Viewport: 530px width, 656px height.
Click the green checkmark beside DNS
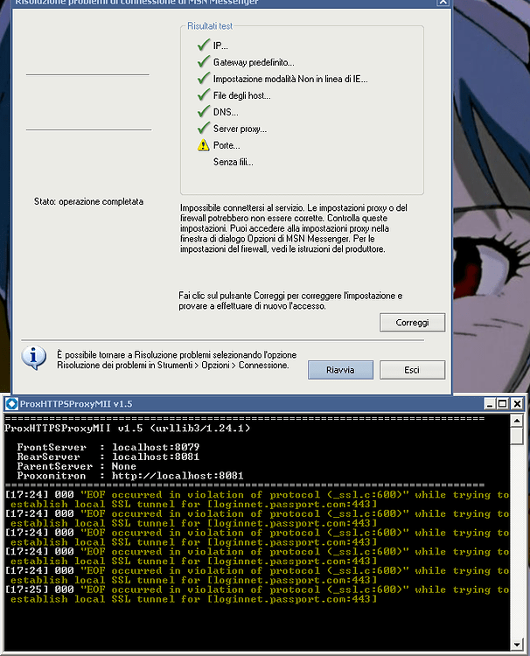(x=203, y=111)
